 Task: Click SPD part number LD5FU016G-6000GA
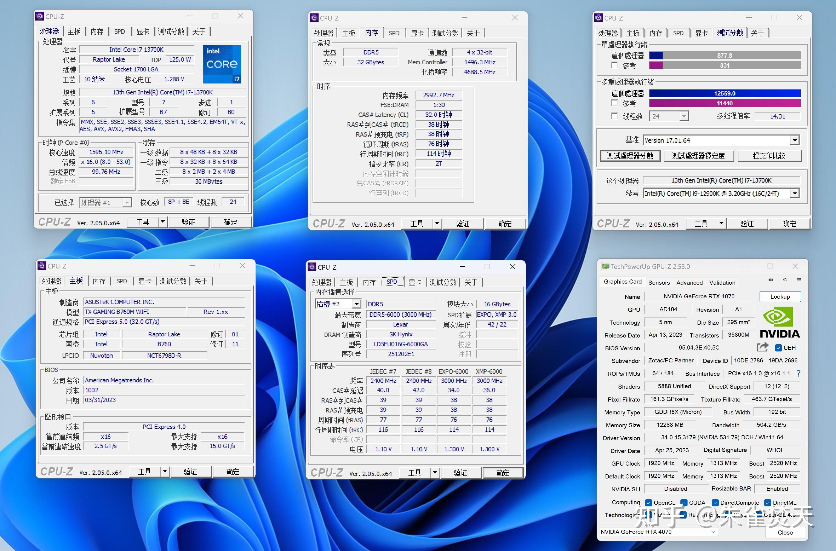tap(401, 344)
